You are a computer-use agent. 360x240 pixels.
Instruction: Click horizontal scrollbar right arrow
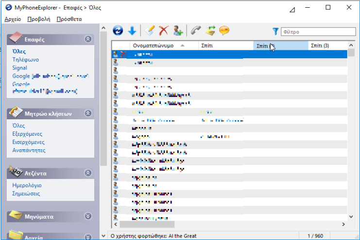pyautogui.click(x=343, y=224)
